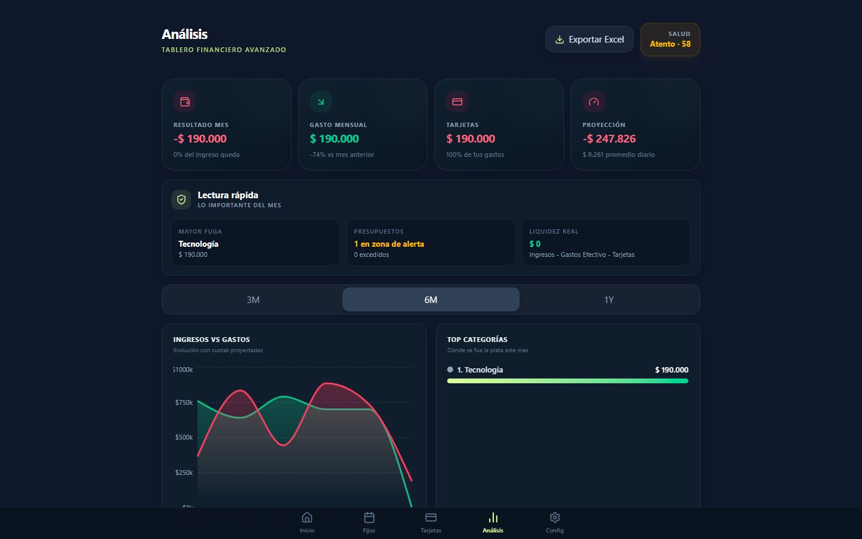The height and width of the screenshot is (539, 862).
Task: Switch chart period to 1Y
Action: 609,299
